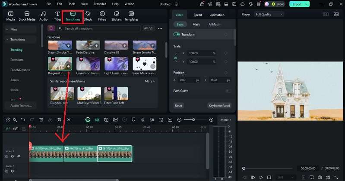Adjust the timeline zoom slider
The image size is (345, 181).
(193, 120)
